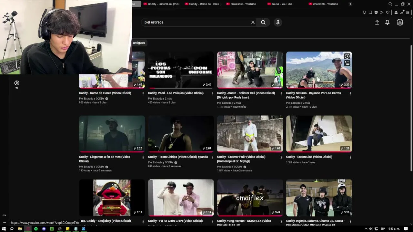Click the magnifier search button beside the search box

tap(263, 22)
